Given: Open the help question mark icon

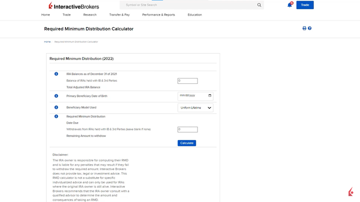Looking at the screenshot, I should coord(310,28).
